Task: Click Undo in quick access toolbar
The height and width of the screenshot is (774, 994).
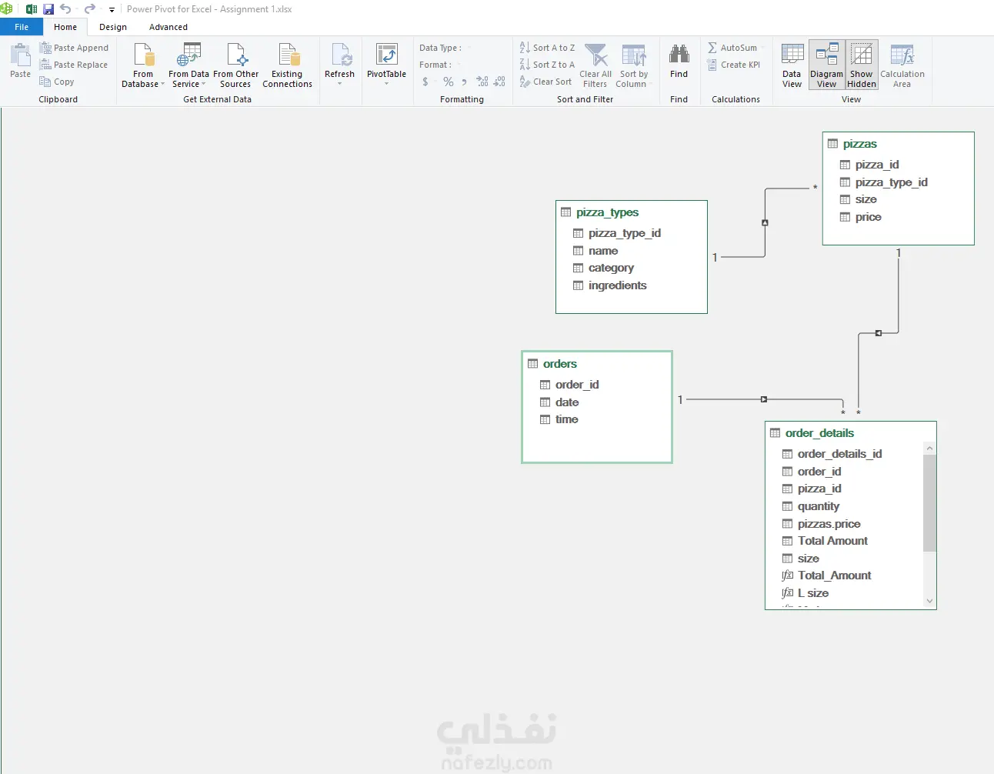Action: click(x=65, y=9)
